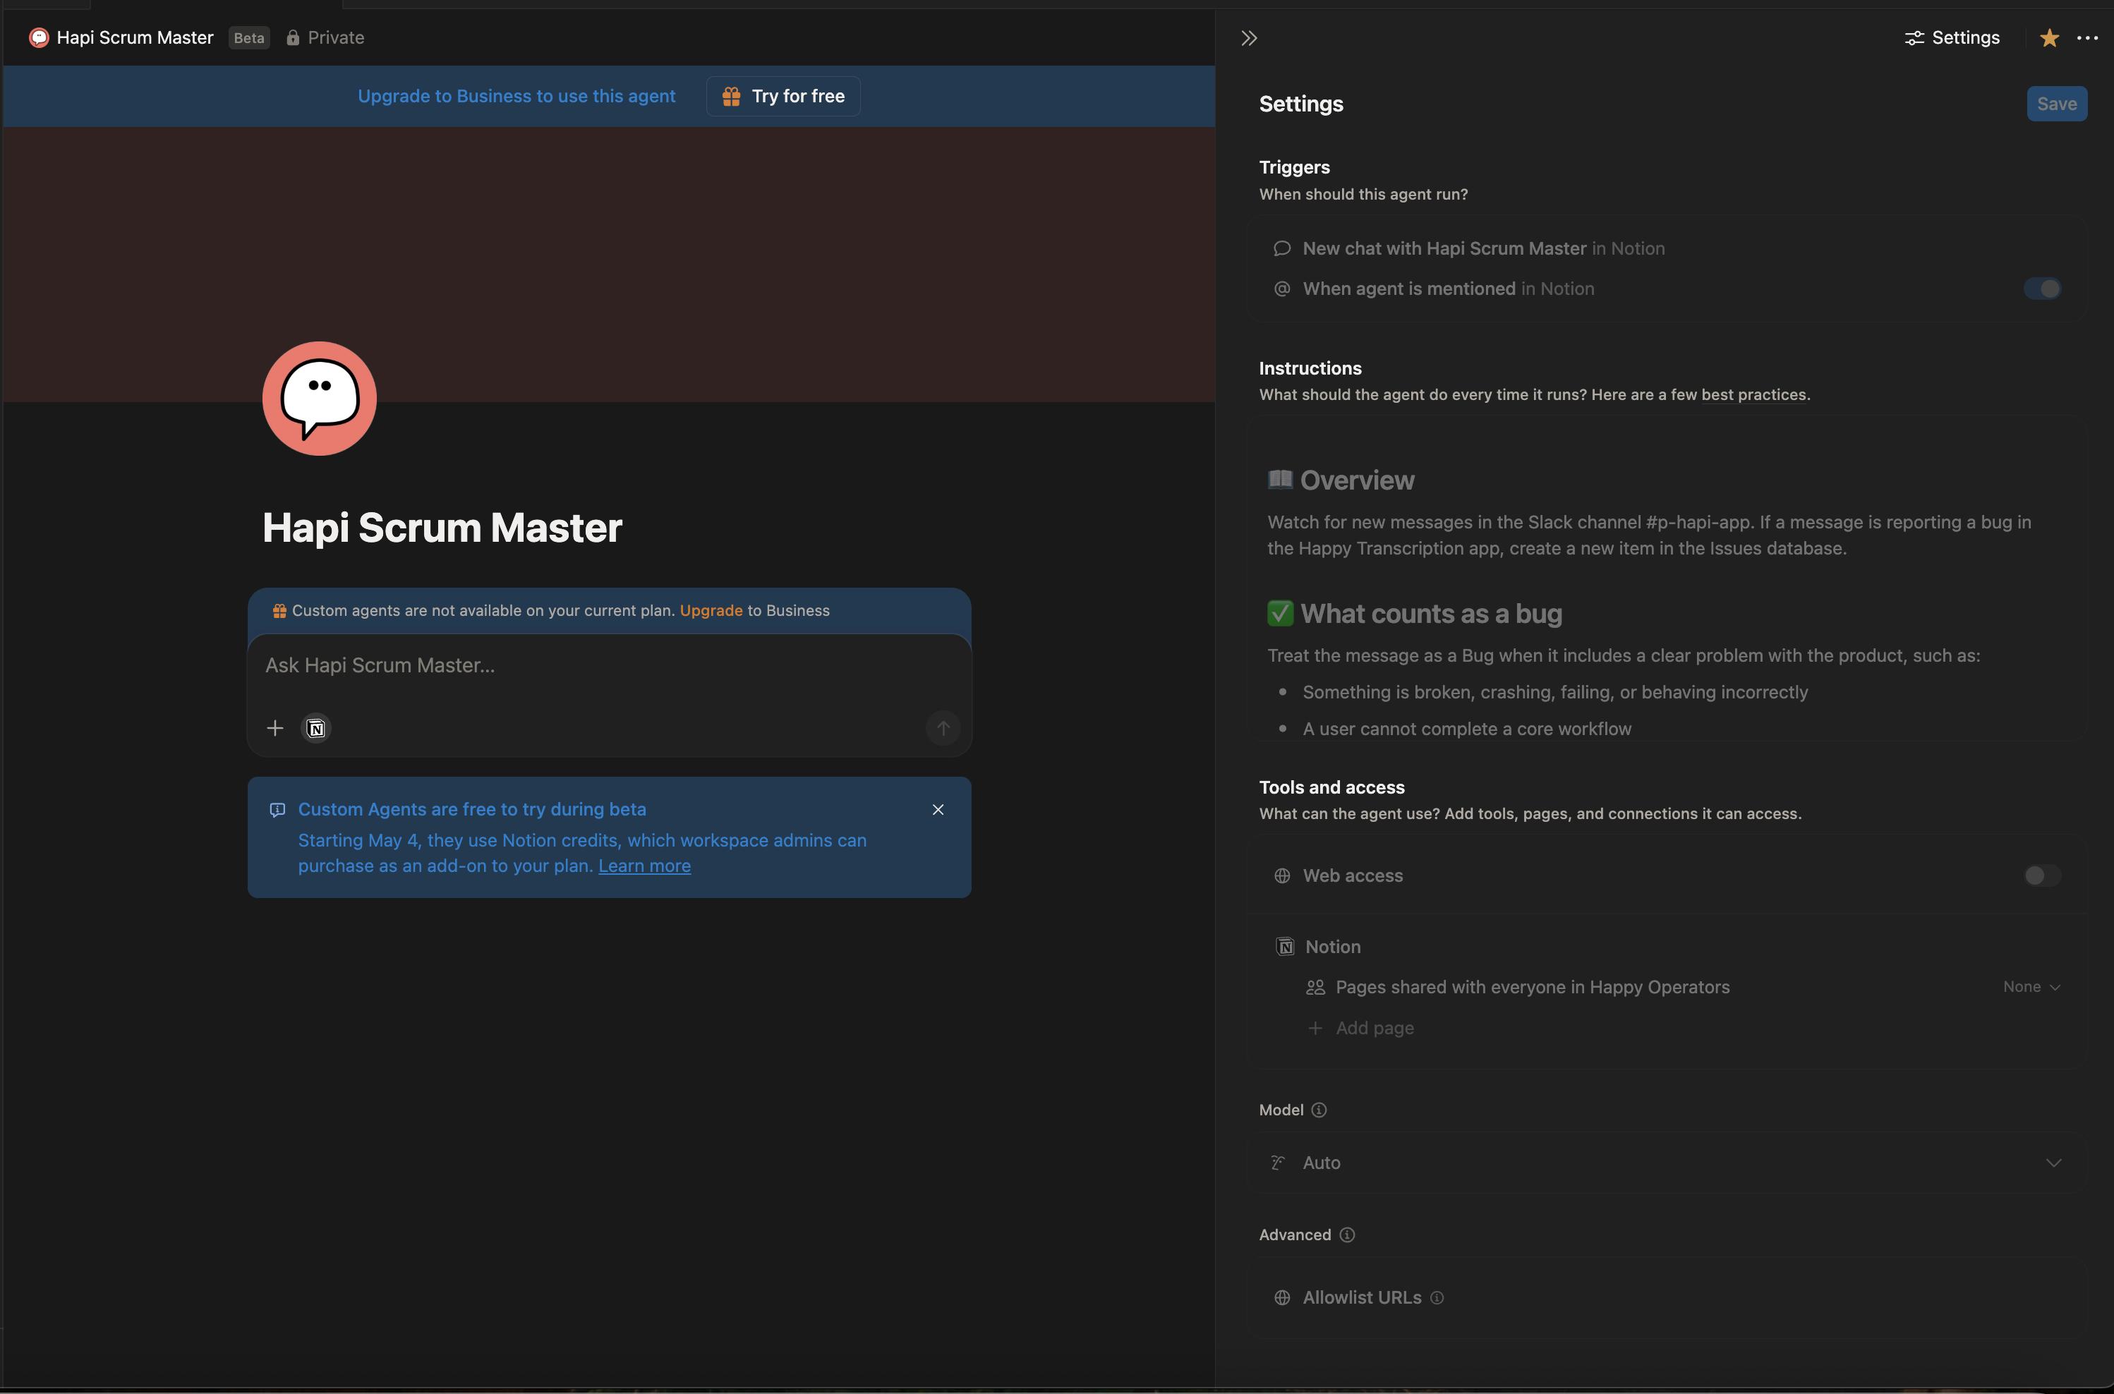Image resolution: width=2114 pixels, height=1394 pixels.
Task: Click the send arrow button
Action: (x=942, y=728)
